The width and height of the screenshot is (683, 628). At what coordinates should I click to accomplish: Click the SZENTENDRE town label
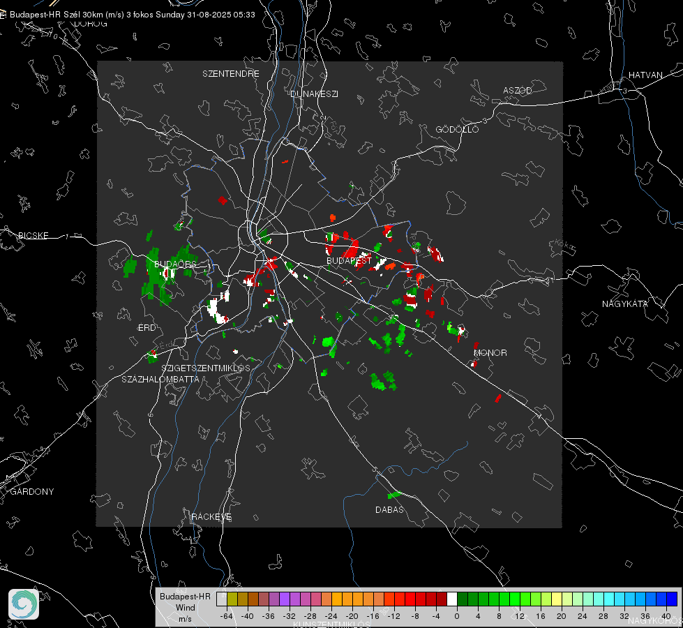(x=231, y=74)
